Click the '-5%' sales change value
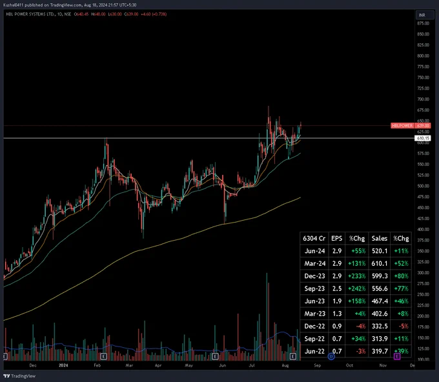Viewport: 439px width, 382px height. [403, 327]
